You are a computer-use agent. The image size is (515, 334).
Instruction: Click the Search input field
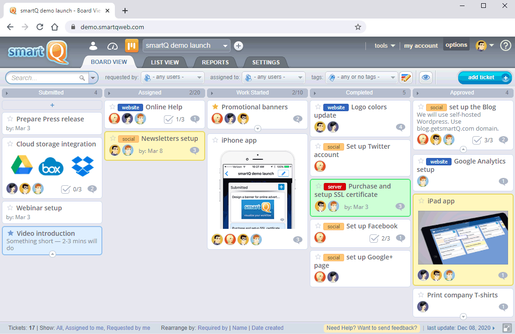coord(44,78)
